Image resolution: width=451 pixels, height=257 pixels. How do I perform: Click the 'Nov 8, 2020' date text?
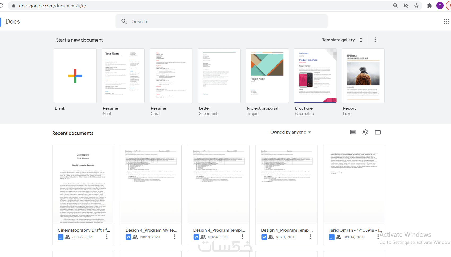click(150, 237)
